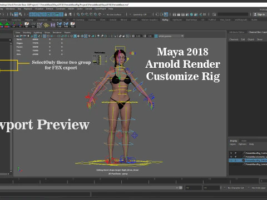267x200 pixels.
Task: Toggle visibility V of the highlighted blue layer
Action: point(231,161)
